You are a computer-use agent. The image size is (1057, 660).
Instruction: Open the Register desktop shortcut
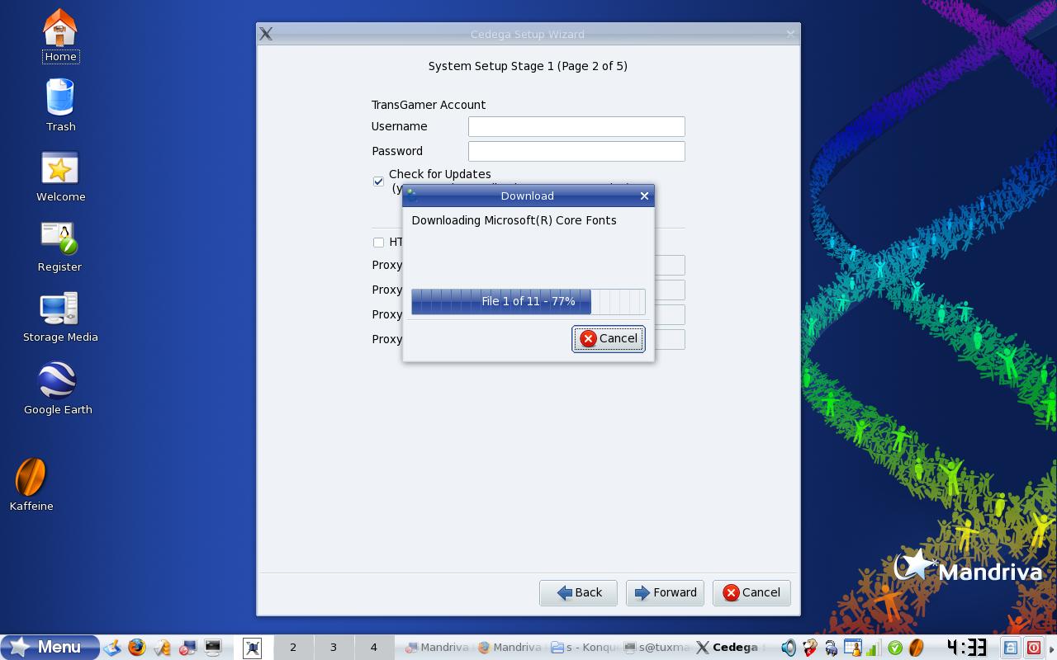pos(59,246)
